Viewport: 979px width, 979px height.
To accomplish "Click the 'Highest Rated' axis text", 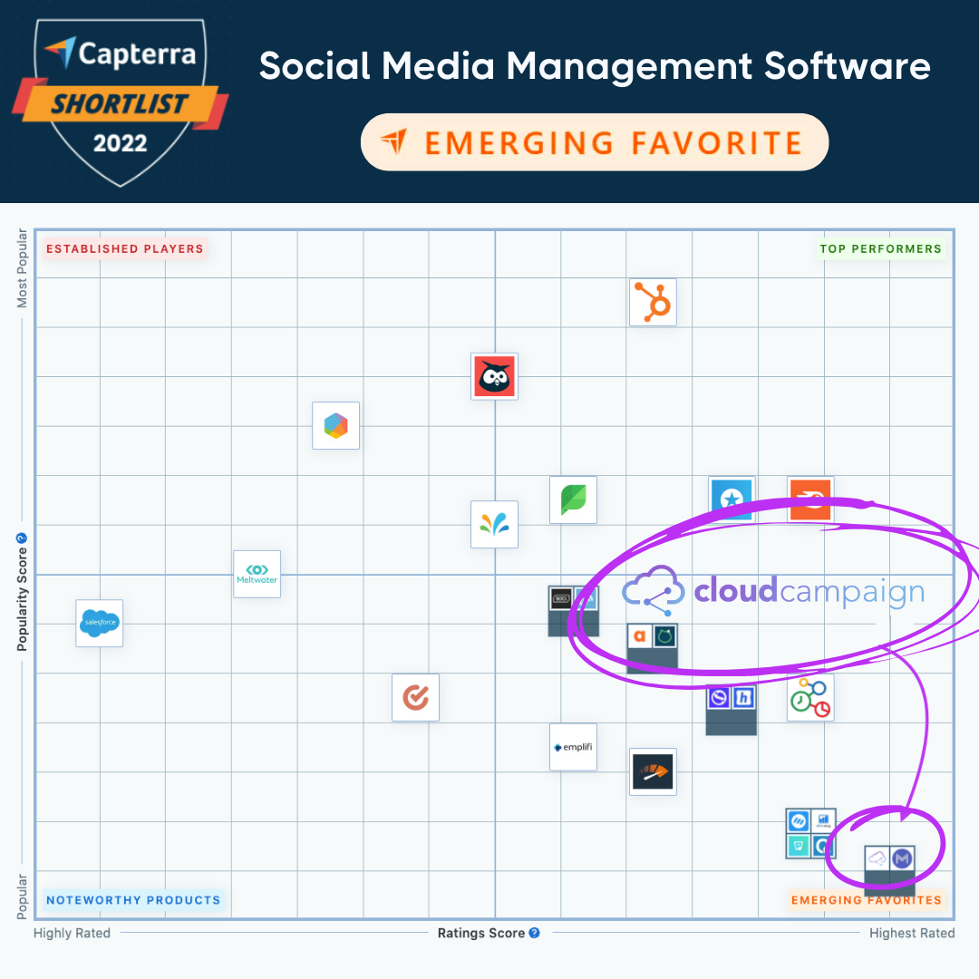I will tap(912, 933).
